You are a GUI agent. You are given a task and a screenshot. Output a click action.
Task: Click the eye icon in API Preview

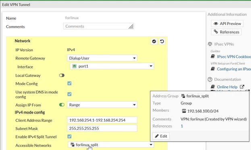[216, 24]
